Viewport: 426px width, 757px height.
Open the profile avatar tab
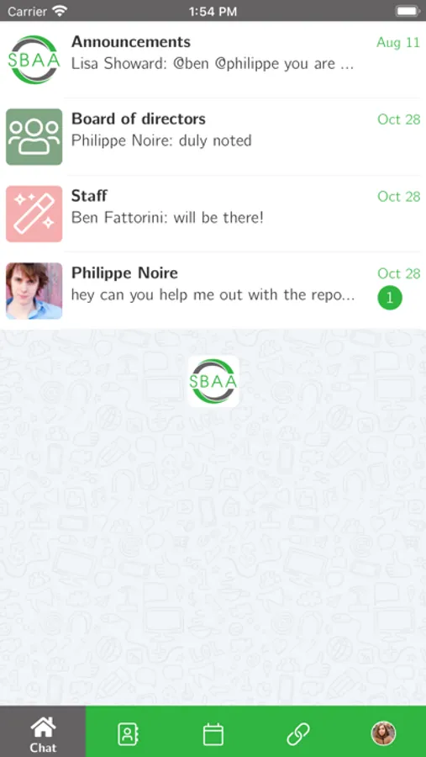coord(383,733)
